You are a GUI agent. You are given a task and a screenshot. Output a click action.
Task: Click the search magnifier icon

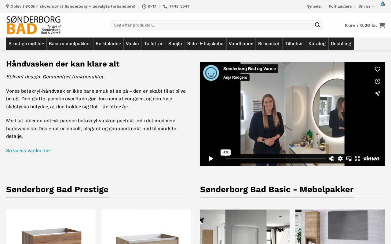pyautogui.click(x=317, y=25)
